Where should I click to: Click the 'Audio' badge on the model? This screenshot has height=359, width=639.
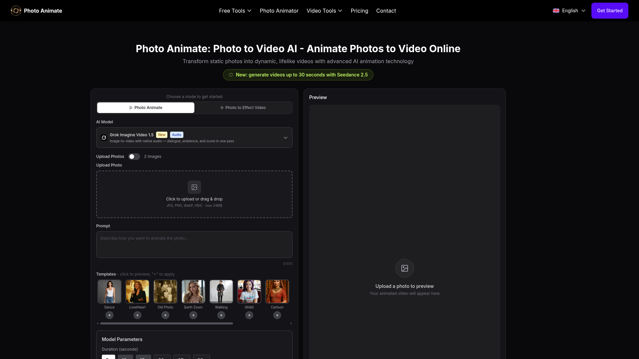pyautogui.click(x=177, y=135)
